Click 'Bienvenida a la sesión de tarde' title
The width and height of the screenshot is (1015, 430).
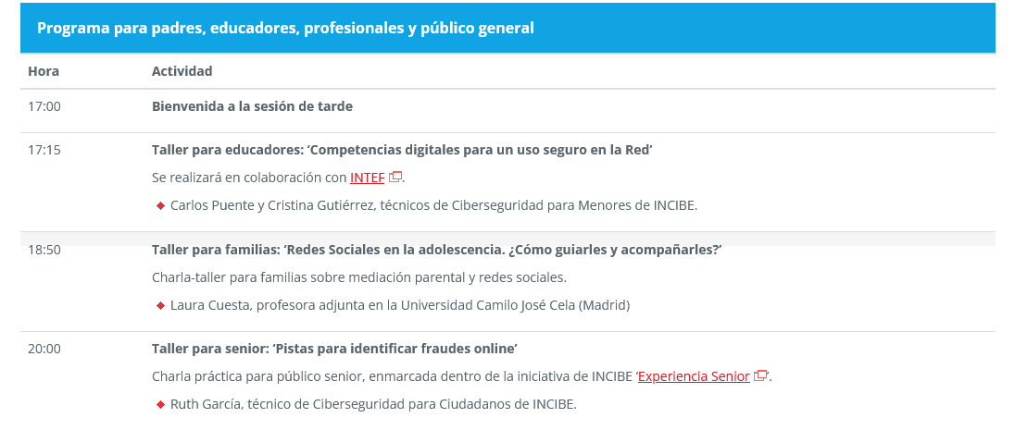(252, 106)
